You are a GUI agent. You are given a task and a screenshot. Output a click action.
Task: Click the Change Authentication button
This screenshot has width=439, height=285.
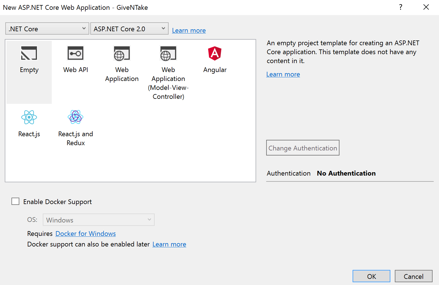[x=303, y=148]
